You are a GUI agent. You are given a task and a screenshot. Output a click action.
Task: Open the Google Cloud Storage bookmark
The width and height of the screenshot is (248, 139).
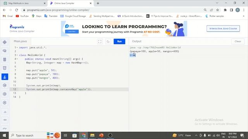(x=73, y=16)
